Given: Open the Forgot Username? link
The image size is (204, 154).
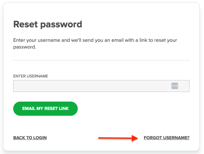Looking at the screenshot, I should pos(166,138).
